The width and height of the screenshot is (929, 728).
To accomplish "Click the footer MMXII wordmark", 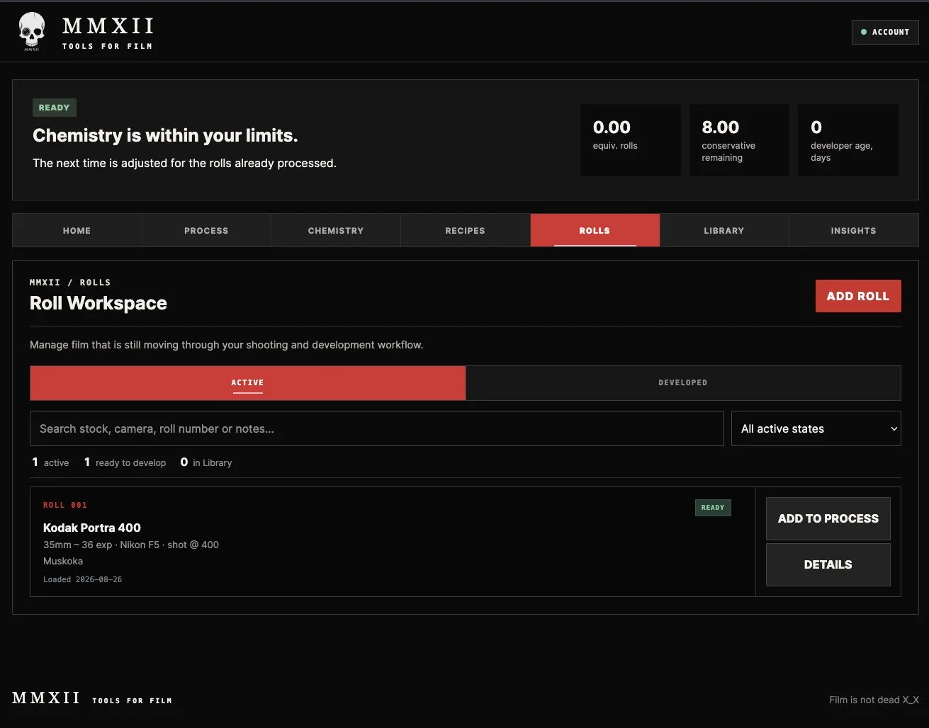I will click(46, 698).
